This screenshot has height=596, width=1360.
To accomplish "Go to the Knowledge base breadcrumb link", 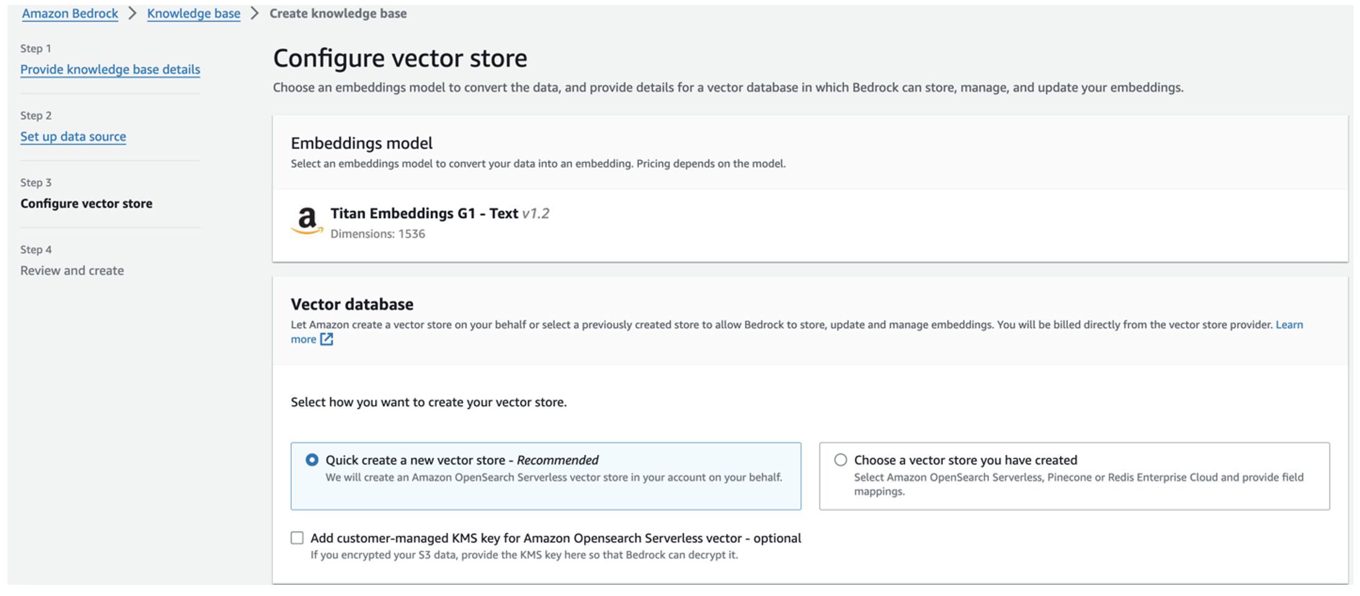I will [x=193, y=13].
